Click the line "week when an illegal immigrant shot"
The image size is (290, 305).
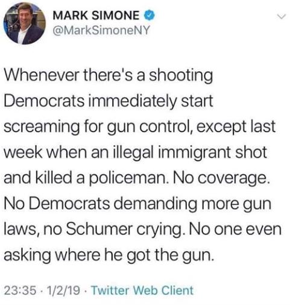click(x=136, y=152)
